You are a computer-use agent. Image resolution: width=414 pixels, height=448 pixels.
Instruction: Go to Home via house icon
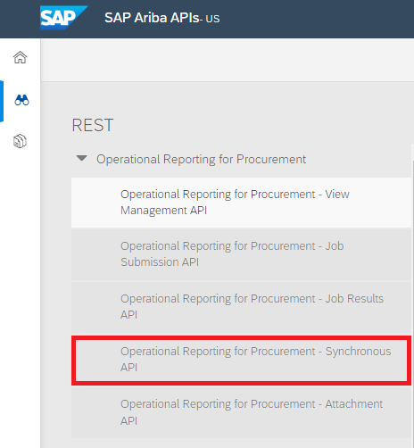(20, 57)
